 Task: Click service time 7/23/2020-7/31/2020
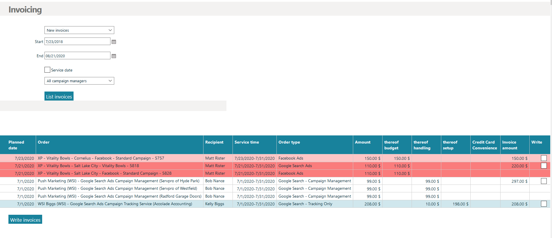tap(255, 158)
